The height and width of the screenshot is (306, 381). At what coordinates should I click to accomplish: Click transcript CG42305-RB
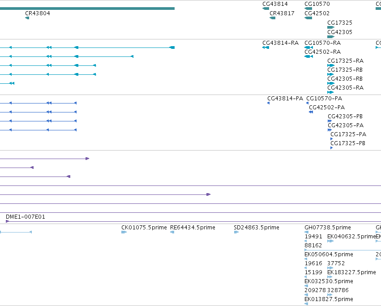click(x=331, y=83)
